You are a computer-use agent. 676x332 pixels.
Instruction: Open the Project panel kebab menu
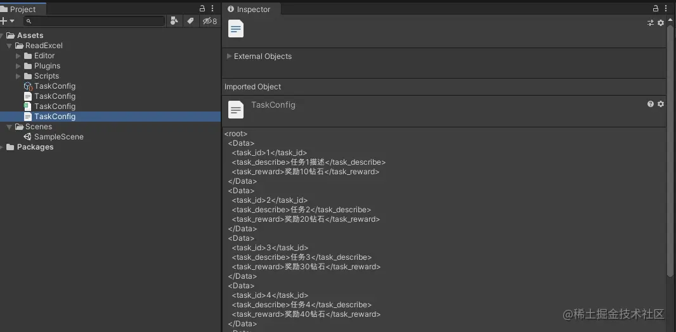(x=212, y=9)
